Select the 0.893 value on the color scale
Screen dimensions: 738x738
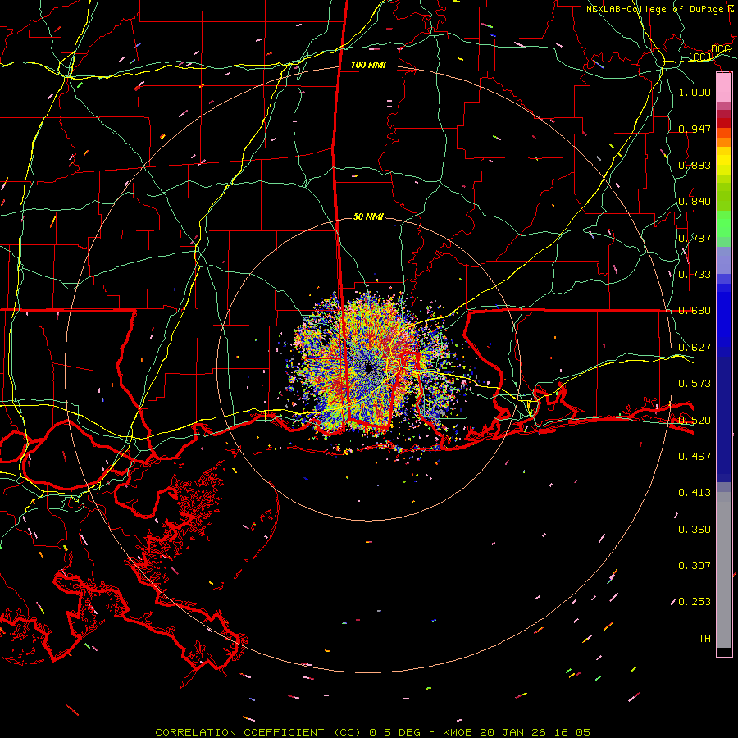pyautogui.click(x=695, y=165)
